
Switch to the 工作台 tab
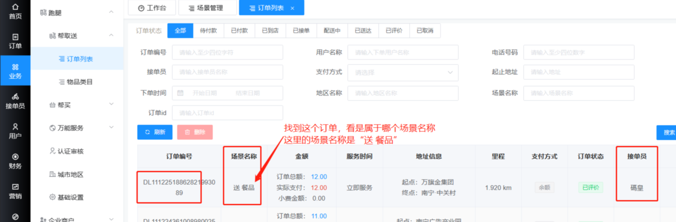click(152, 8)
